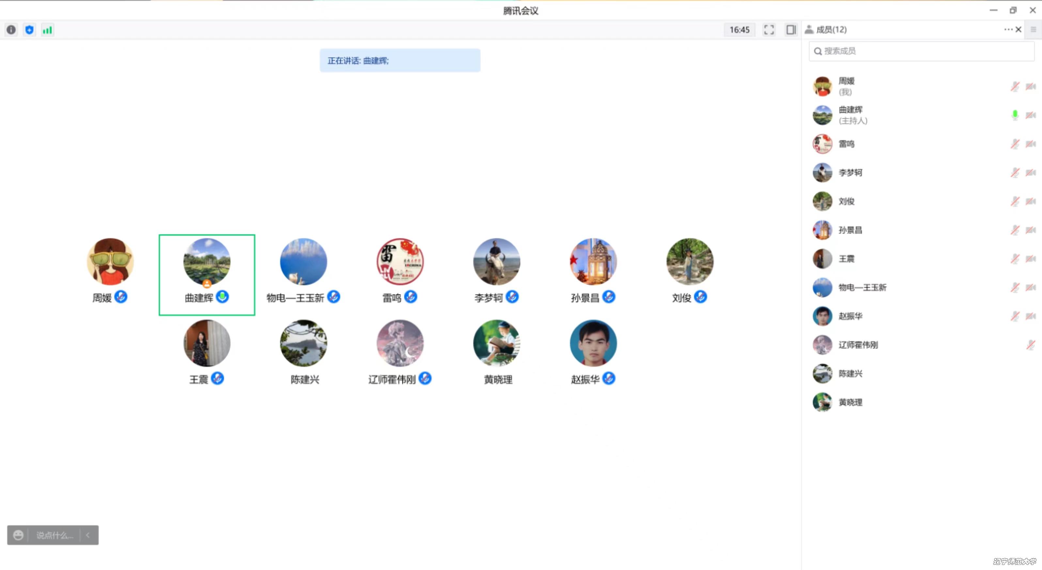
Task: Toggle 周媛 (我) camera in member list
Action: 1030,86
